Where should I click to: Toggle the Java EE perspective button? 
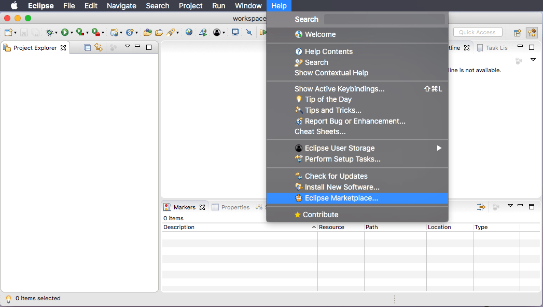(532, 33)
